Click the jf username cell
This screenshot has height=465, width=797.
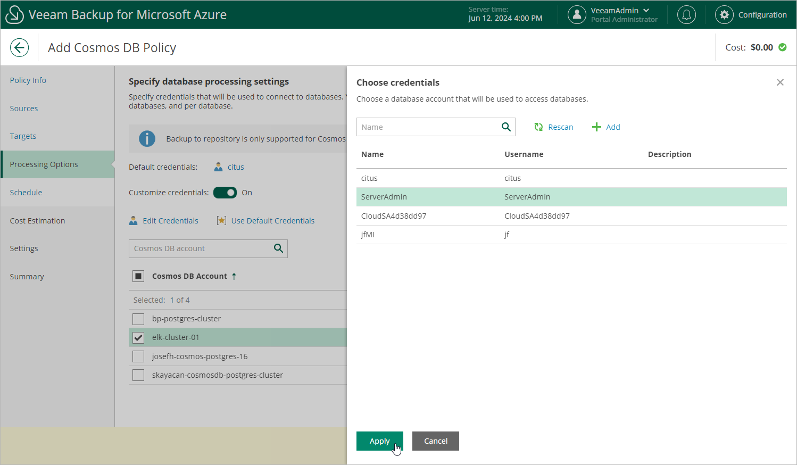coord(507,235)
